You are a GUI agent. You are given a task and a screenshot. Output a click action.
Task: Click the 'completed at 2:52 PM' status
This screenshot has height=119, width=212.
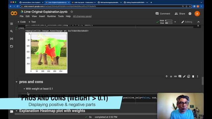click(x=106, y=117)
